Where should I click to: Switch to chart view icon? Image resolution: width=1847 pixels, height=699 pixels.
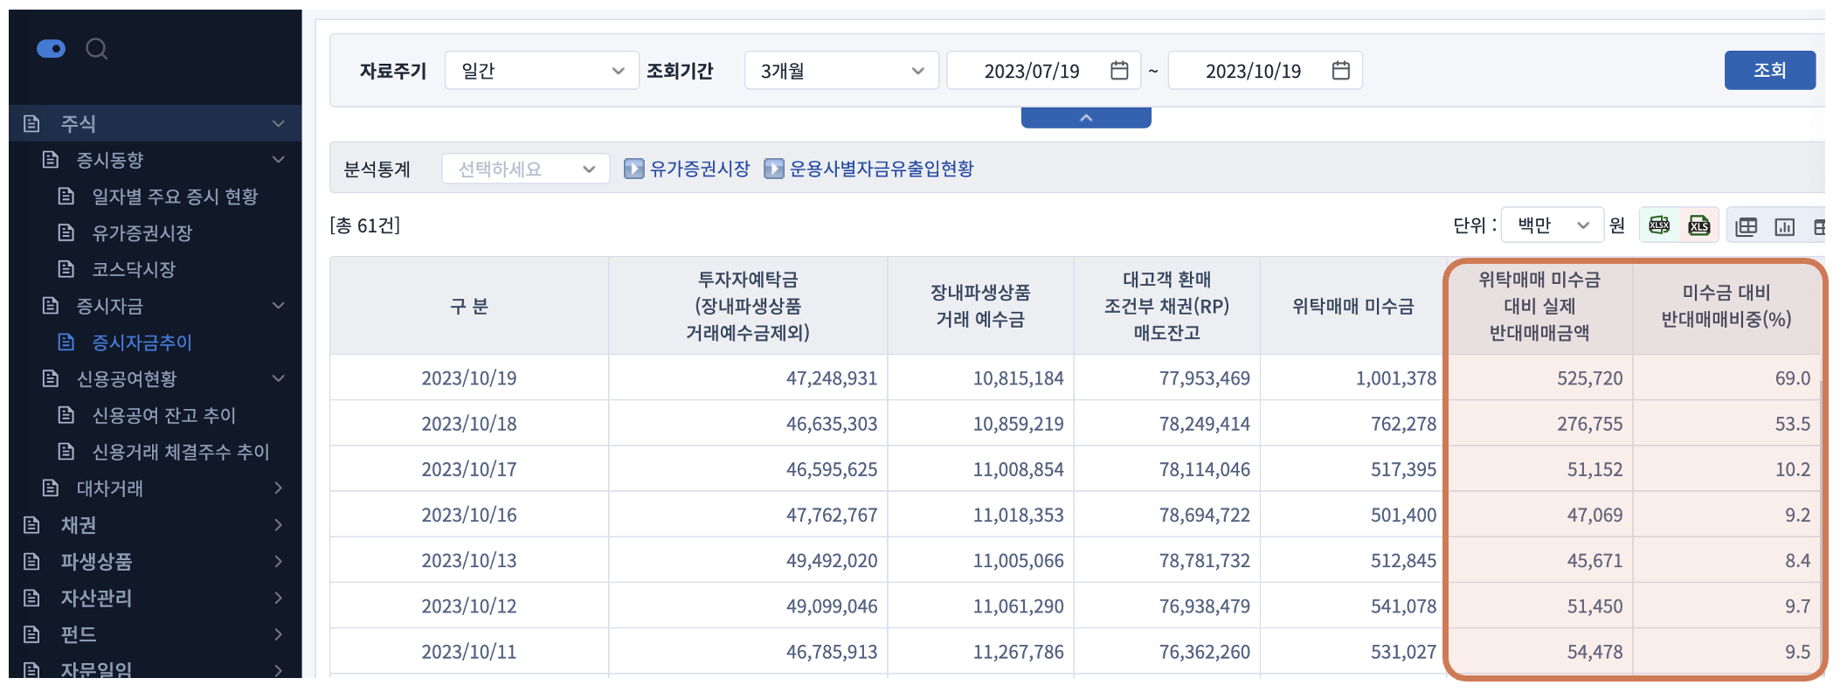click(x=1785, y=227)
